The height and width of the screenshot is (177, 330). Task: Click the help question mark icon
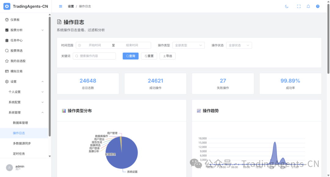tap(318, 6)
